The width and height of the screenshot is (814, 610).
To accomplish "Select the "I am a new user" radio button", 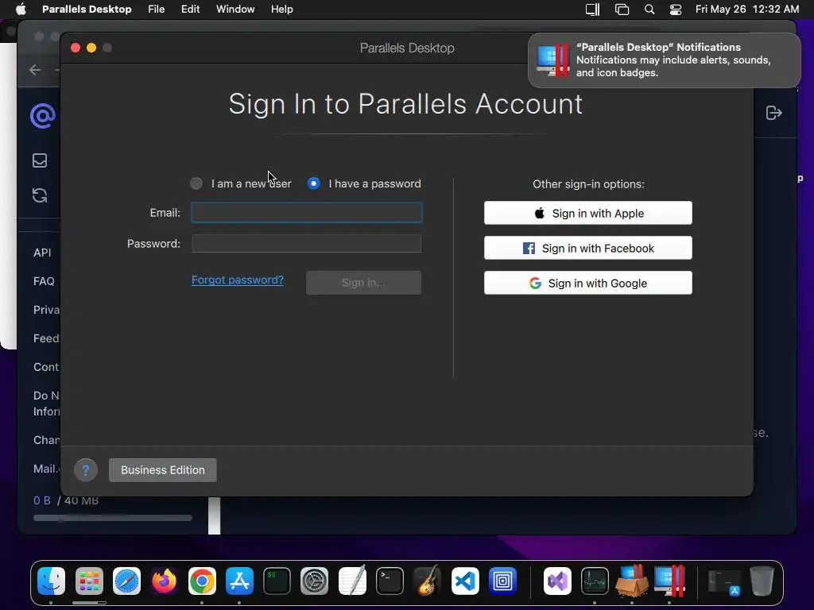I will pyautogui.click(x=196, y=183).
